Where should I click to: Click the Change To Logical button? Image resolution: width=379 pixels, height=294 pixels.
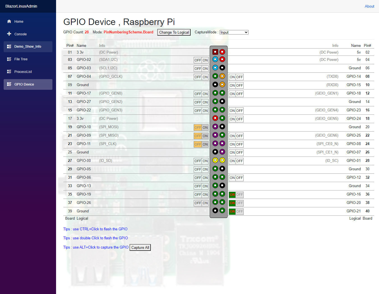(x=174, y=32)
